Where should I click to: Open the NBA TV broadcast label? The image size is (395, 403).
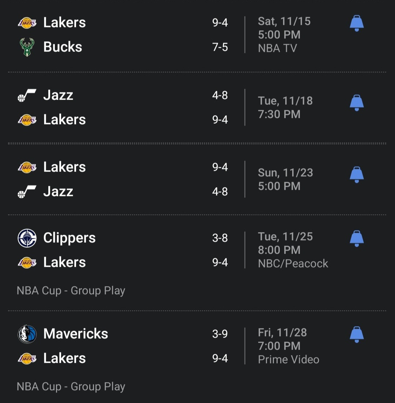point(277,48)
